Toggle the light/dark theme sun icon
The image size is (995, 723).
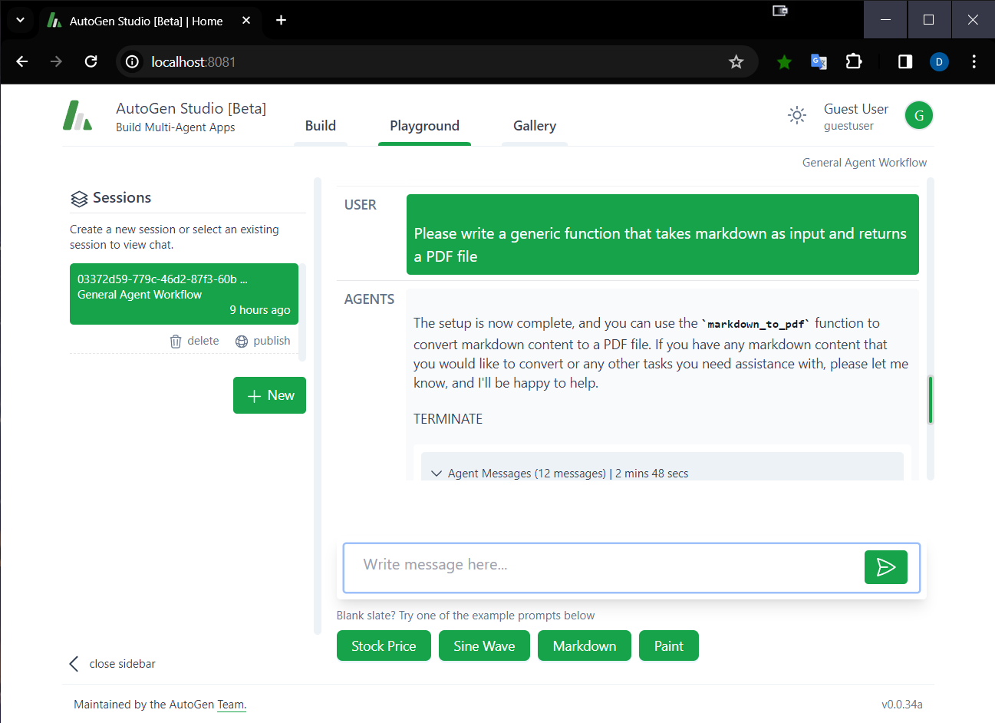click(797, 116)
